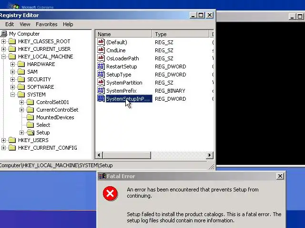Click the left arrow of the horizontal scrollbar
The image size is (305, 228).
[99, 155]
